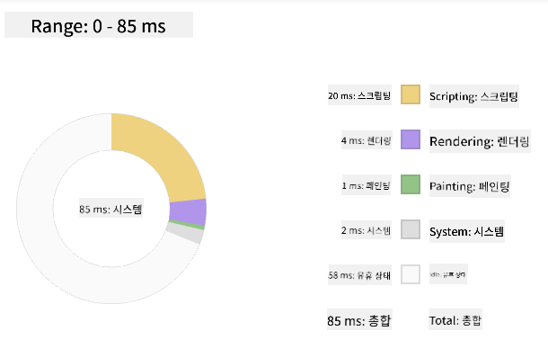The height and width of the screenshot is (340, 548).
Task: Click the yellow Scripting legend swatch
Action: (x=411, y=94)
